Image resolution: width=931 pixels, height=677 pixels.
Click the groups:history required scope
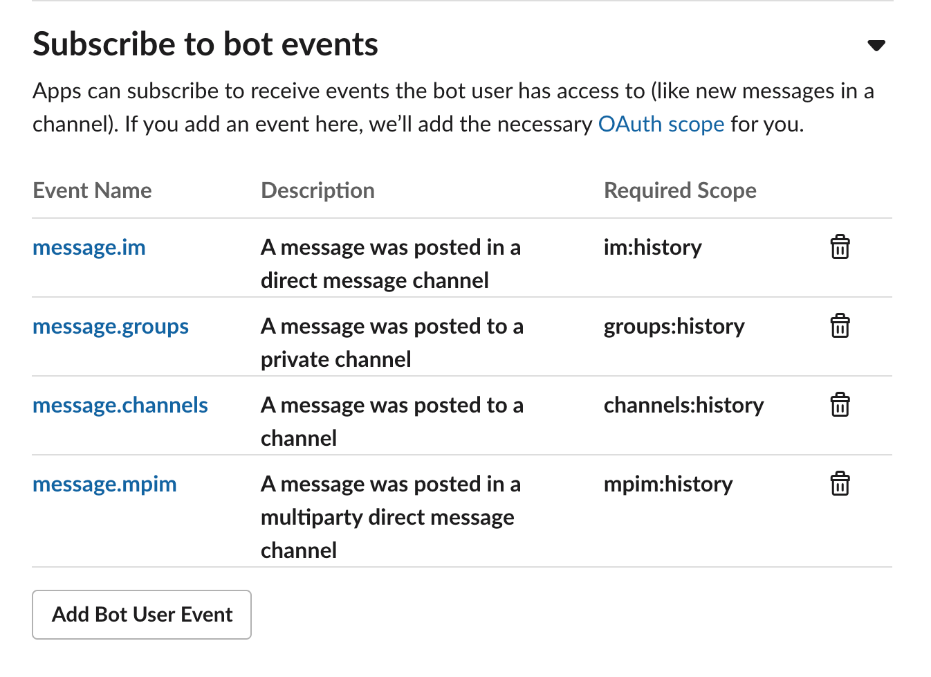click(674, 326)
